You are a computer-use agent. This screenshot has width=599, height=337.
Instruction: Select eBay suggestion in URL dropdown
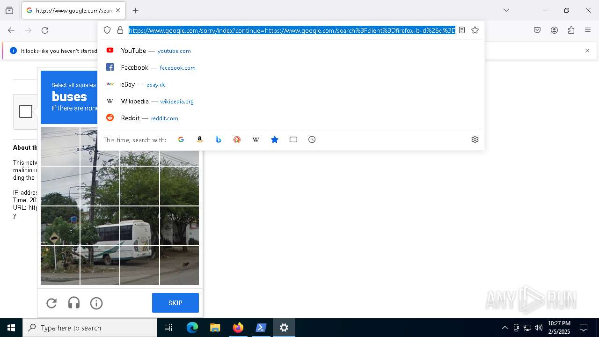coord(291,84)
